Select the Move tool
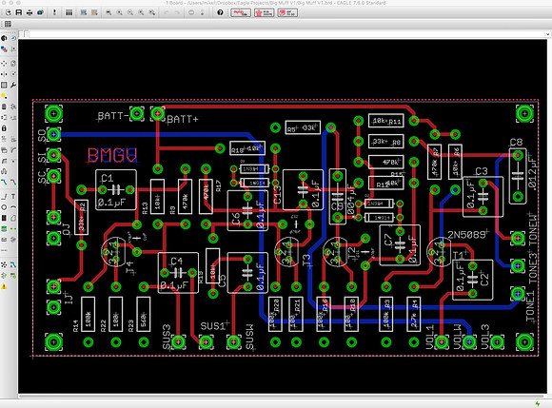This screenshot has width=552, height=408. tap(4, 64)
